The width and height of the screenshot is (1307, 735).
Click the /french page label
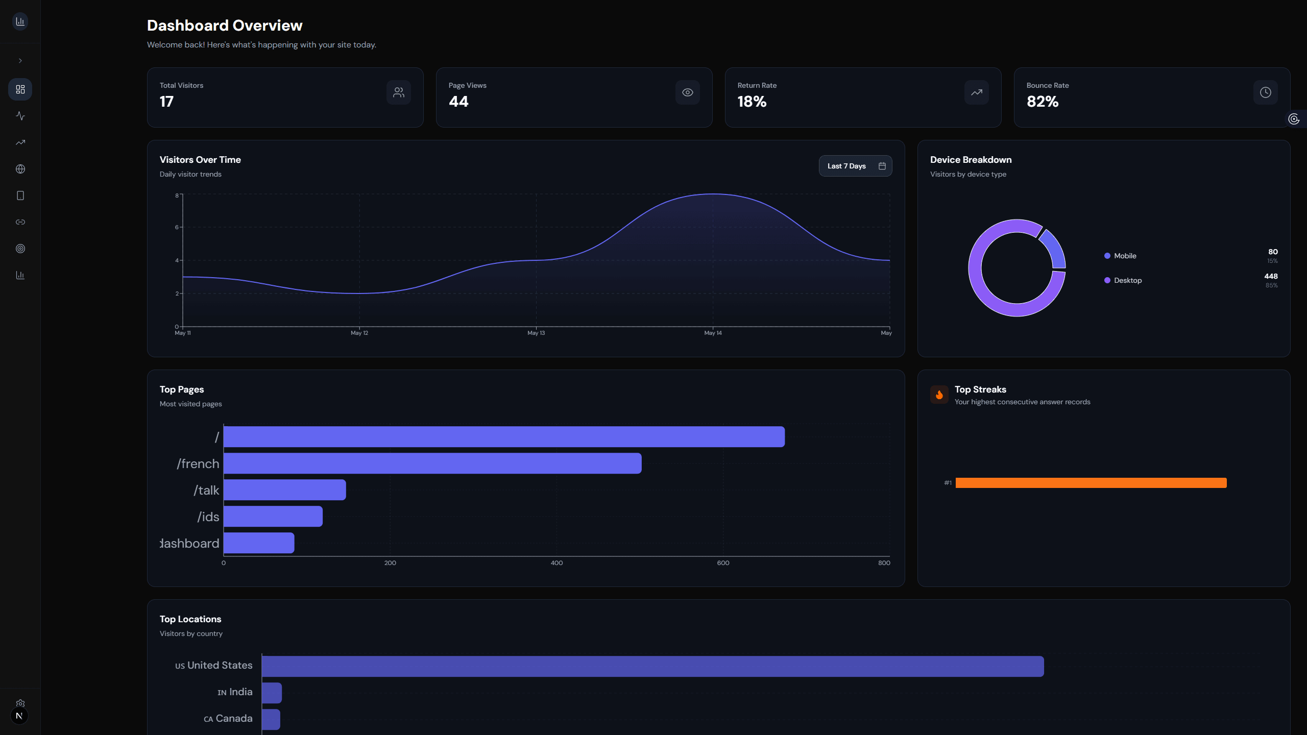pyautogui.click(x=198, y=463)
